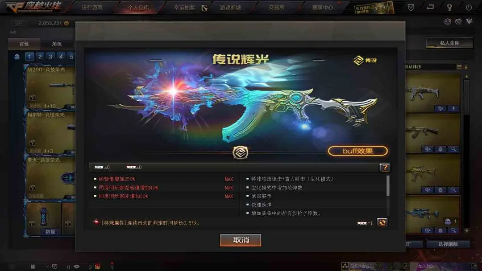
Task: Select backpack slot number 3
Action: (50, 57)
